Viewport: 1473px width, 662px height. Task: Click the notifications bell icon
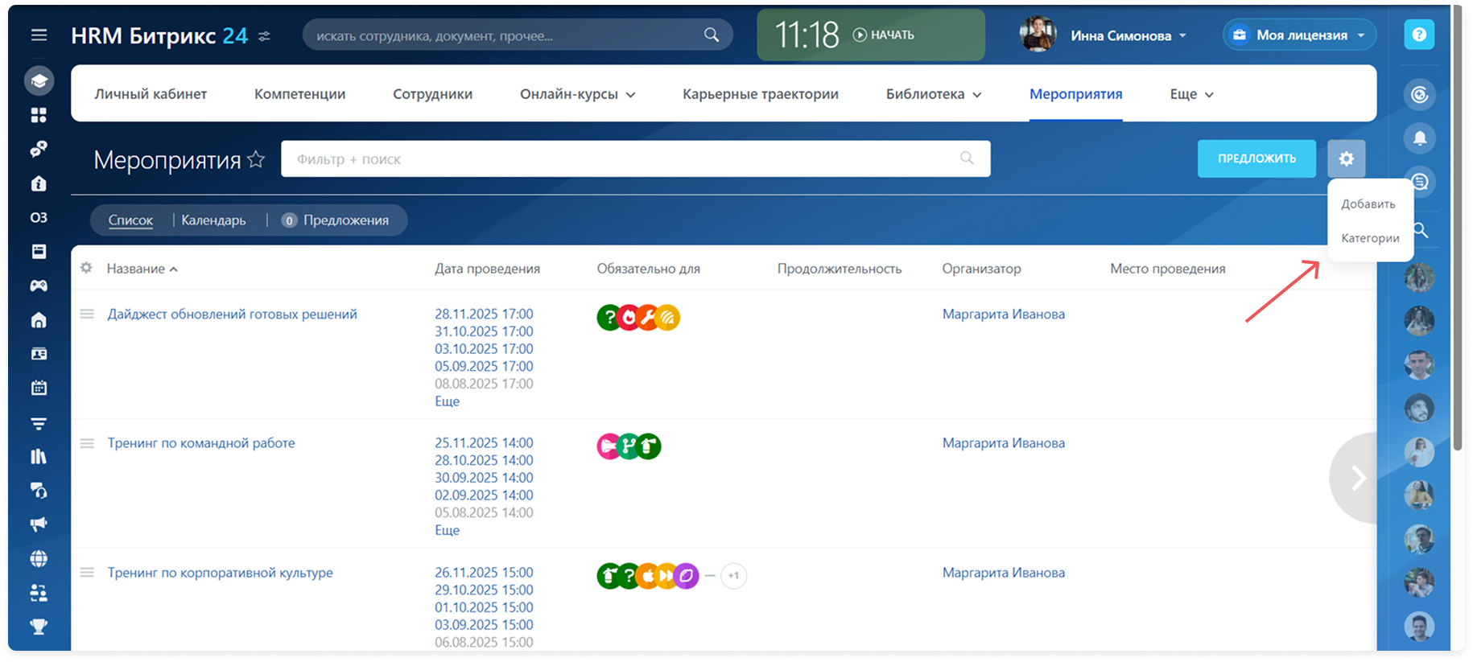[x=1420, y=138]
